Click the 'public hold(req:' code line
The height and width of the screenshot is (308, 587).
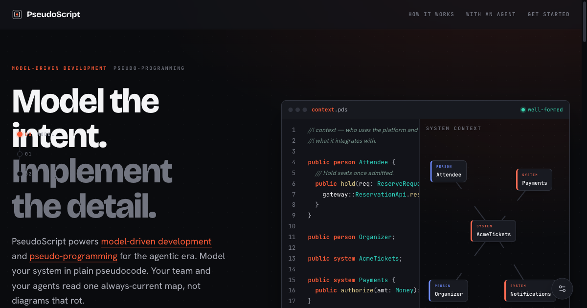367,184
